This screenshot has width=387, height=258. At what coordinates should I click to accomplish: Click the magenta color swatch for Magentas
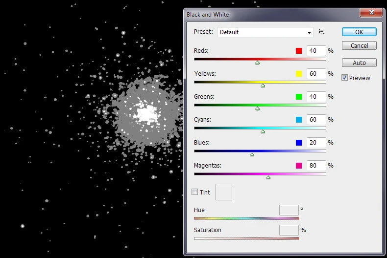tap(299, 166)
